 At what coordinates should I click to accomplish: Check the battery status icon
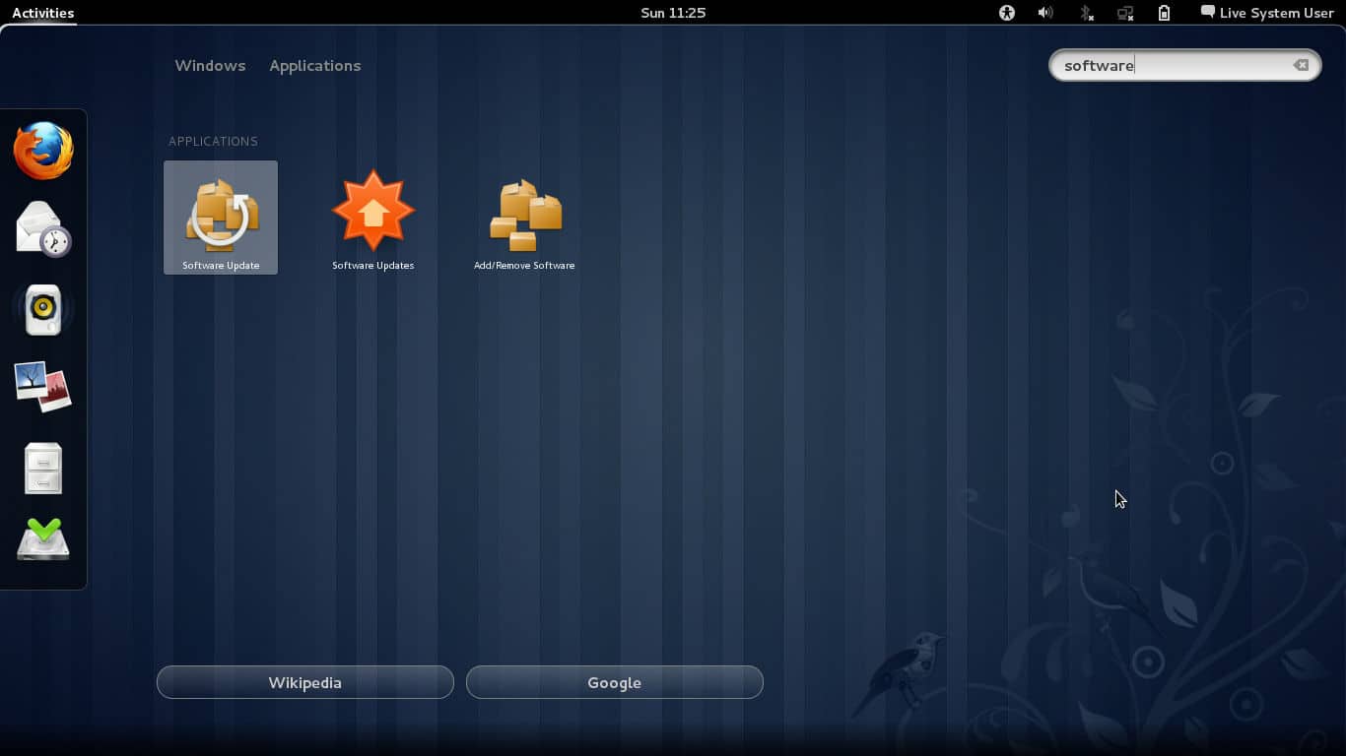1164,13
